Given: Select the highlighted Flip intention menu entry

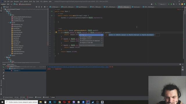Looking at the screenshot, I should click(x=91, y=35).
